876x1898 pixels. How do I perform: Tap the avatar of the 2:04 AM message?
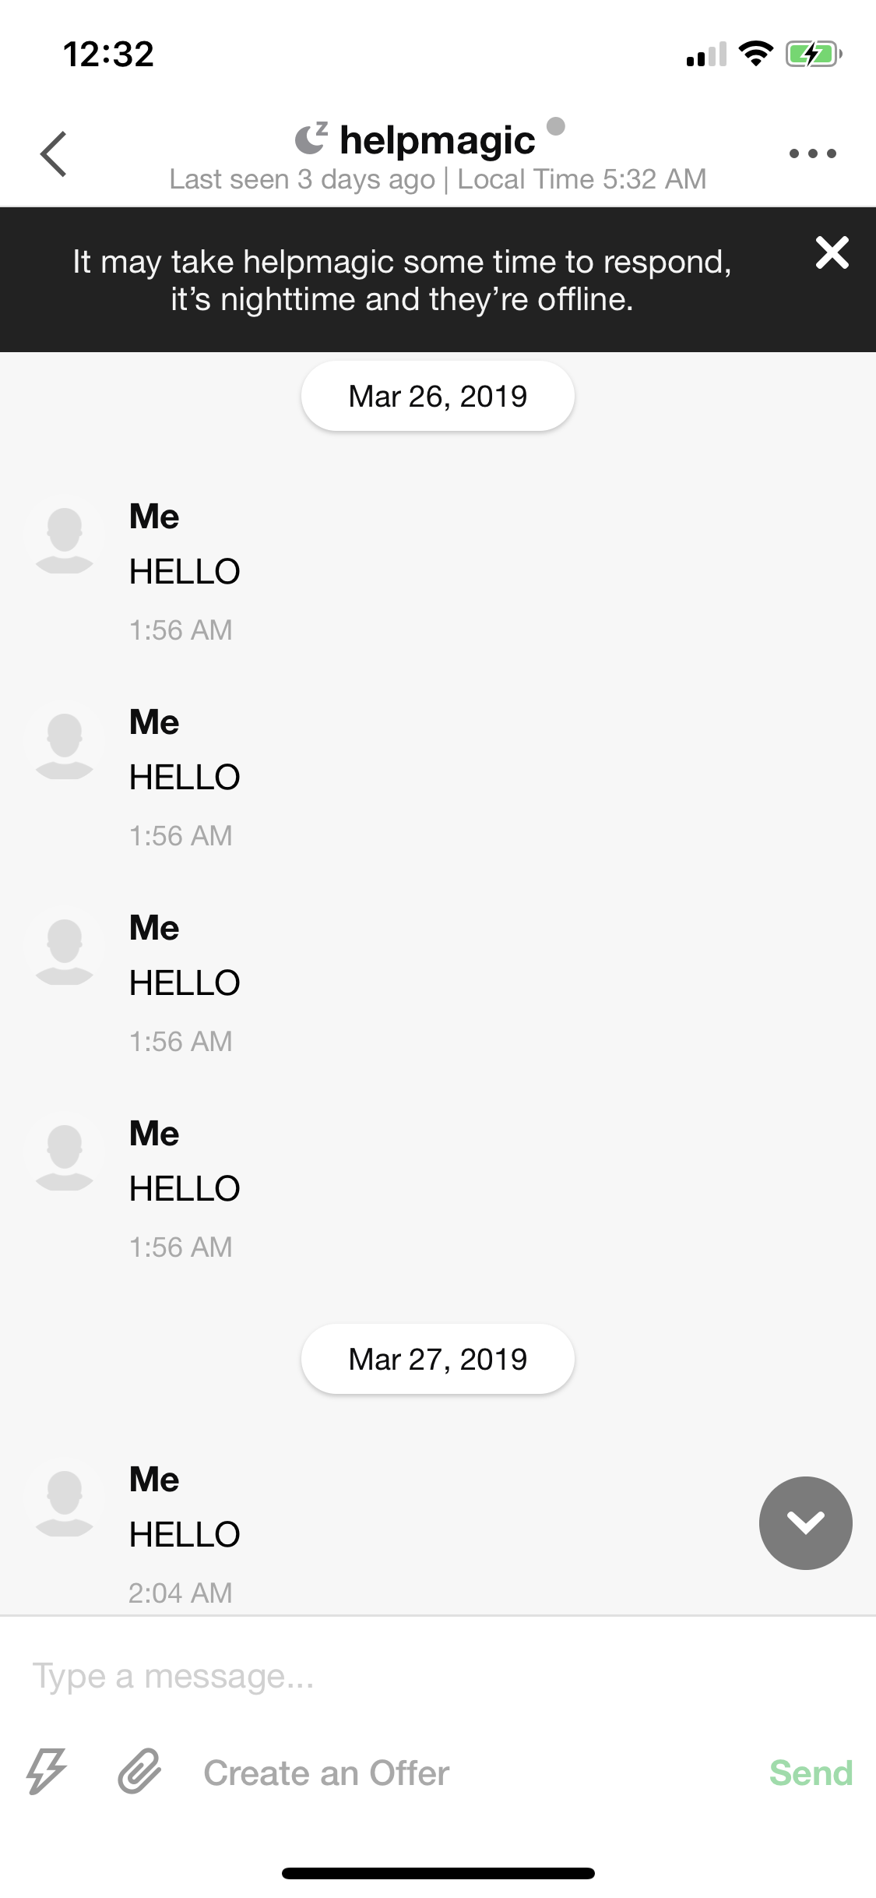coord(65,1501)
